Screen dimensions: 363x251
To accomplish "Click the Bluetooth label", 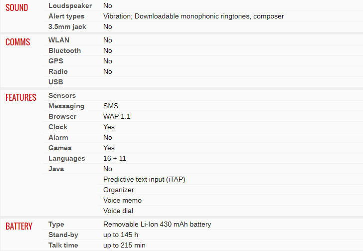I will coord(65,50).
